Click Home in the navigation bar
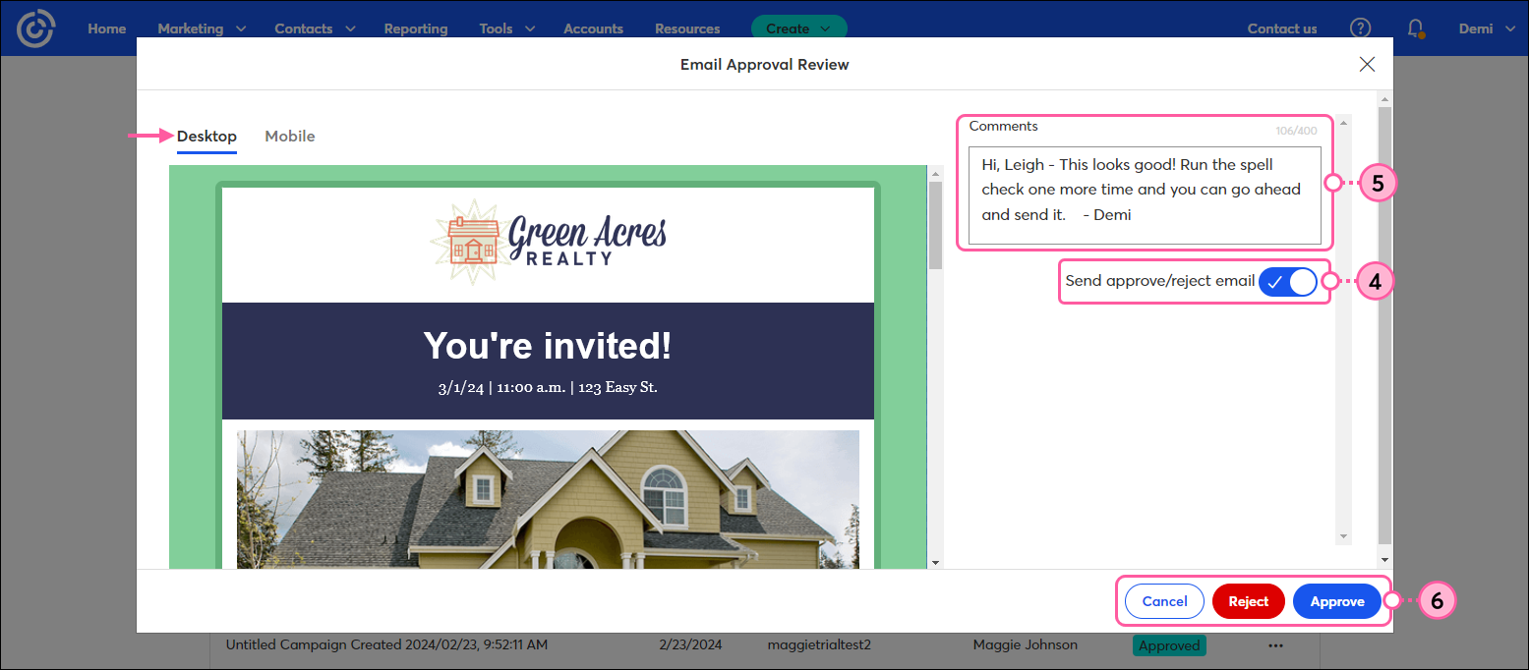 (x=106, y=28)
